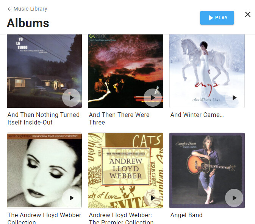Click play icon on And Winter Came cover
Image resolution: width=255 pixels, height=224 pixels.
(234, 98)
